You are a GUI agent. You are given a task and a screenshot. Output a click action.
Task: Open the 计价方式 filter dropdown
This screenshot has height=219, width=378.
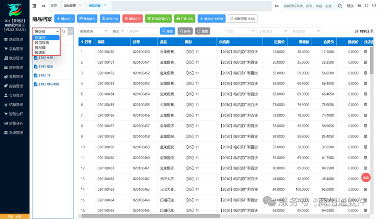pyautogui.click(x=273, y=31)
